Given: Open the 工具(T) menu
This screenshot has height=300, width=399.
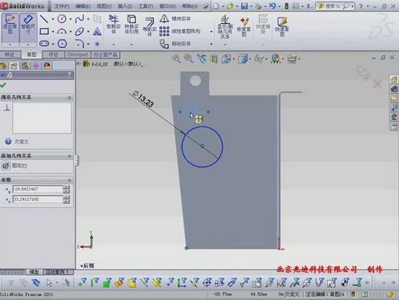Looking at the screenshot, I should click(146, 6).
